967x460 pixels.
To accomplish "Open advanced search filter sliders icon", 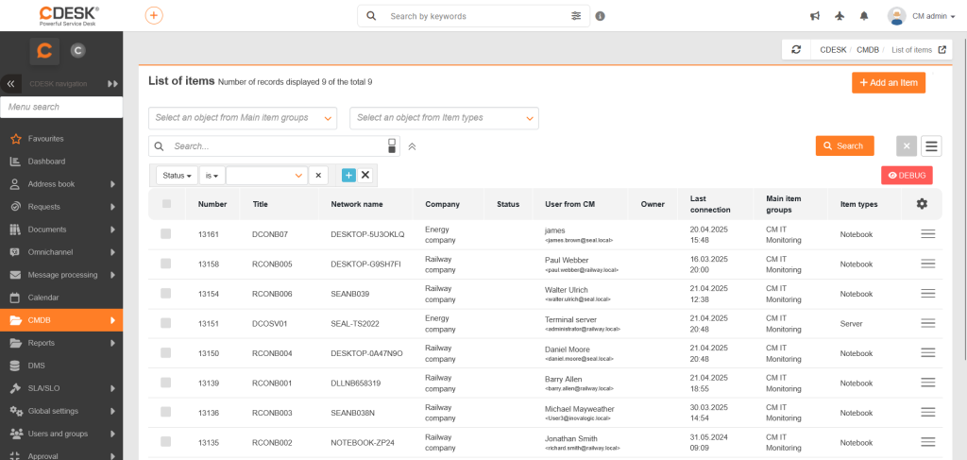I will (x=576, y=16).
